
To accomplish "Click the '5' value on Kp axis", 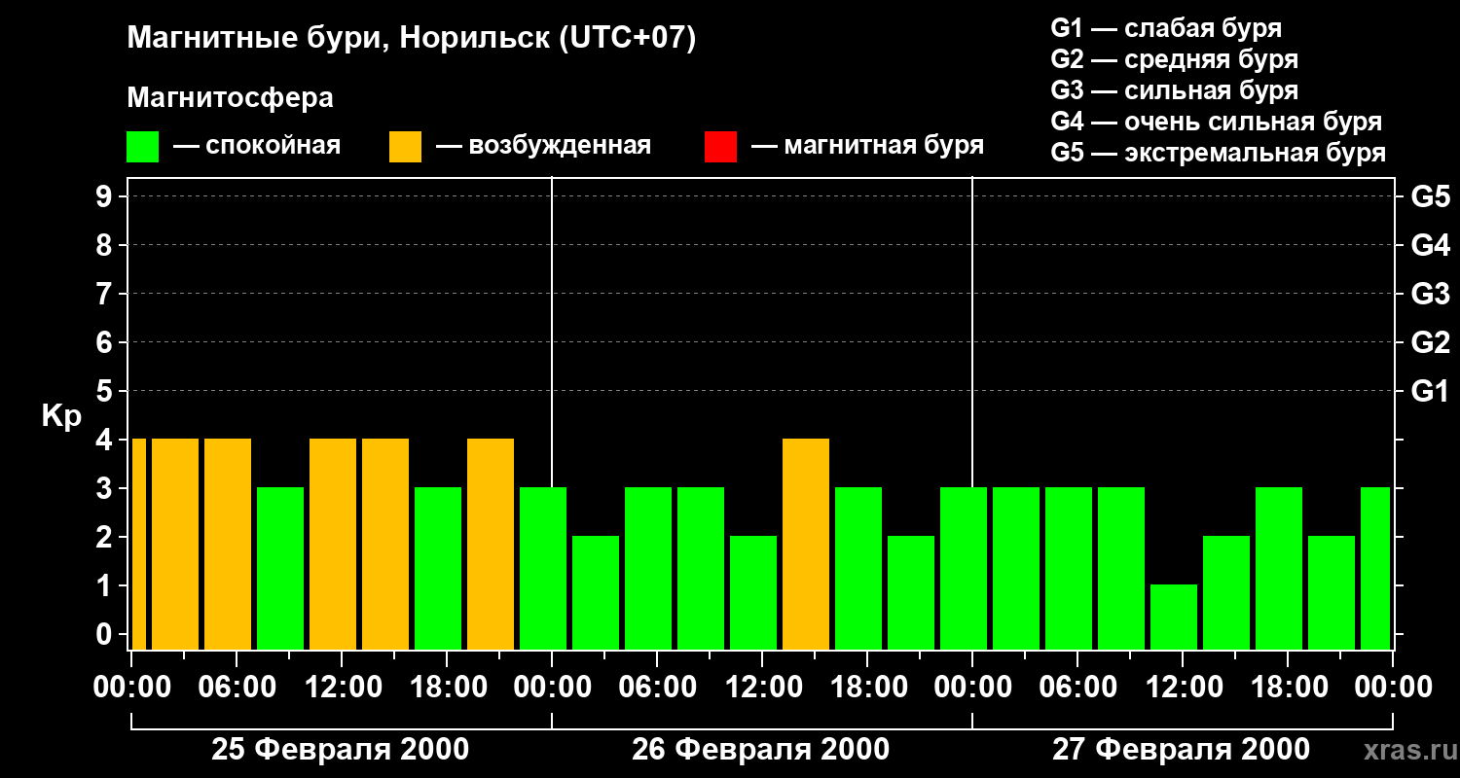I will click(x=106, y=391).
